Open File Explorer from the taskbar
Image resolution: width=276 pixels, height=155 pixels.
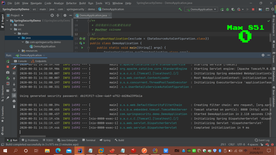(x=47, y=151)
